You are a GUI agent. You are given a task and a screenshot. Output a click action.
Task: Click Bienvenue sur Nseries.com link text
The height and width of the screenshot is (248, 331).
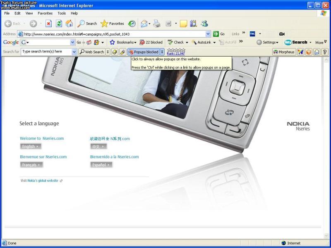tap(43, 157)
